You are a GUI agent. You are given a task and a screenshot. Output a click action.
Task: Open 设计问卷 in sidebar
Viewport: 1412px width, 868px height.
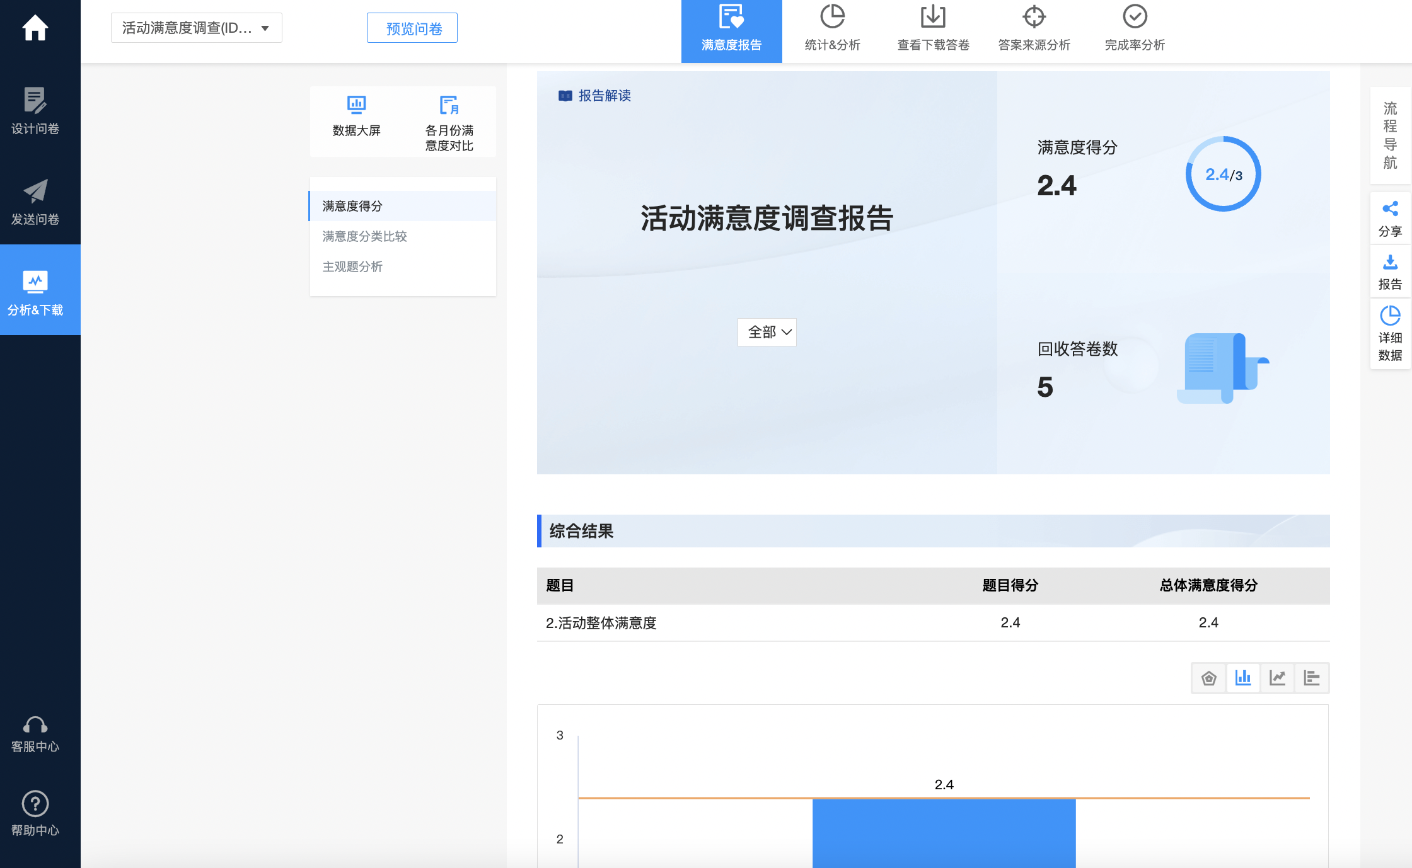(x=35, y=111)
